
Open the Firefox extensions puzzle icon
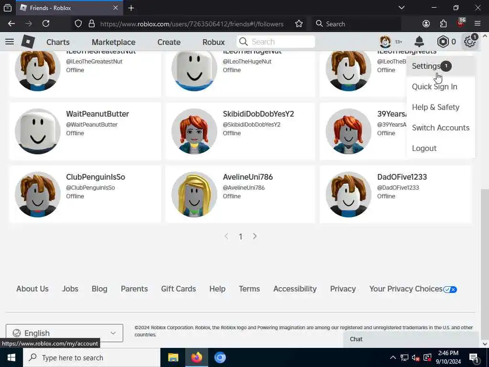443,24
